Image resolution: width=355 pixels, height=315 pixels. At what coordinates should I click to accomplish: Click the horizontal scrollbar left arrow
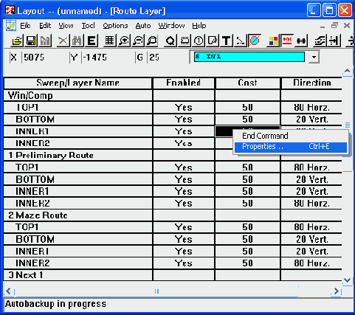(9, 291)
